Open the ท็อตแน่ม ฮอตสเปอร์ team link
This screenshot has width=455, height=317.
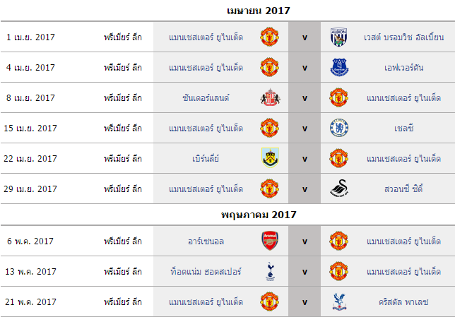tap(206, 272)
